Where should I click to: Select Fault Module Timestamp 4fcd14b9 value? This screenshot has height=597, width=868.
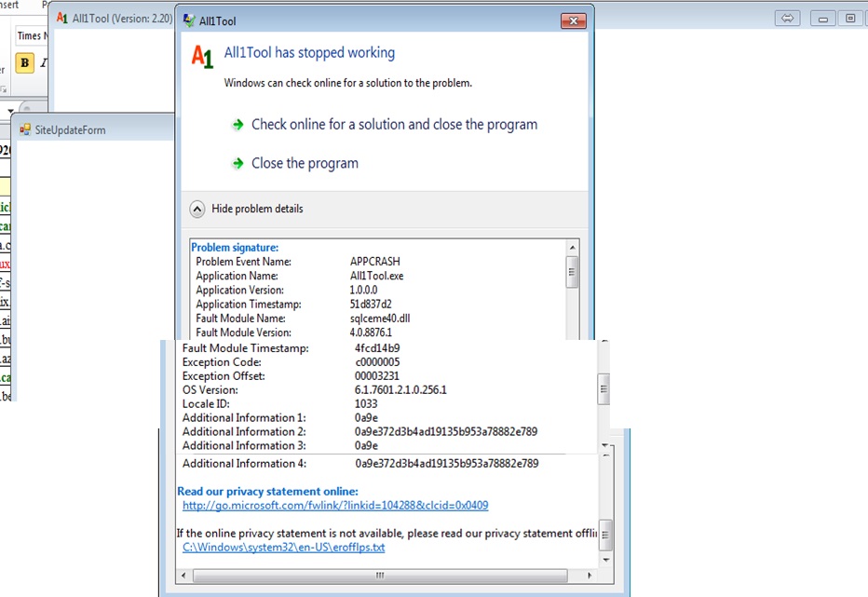pos(377,348)
